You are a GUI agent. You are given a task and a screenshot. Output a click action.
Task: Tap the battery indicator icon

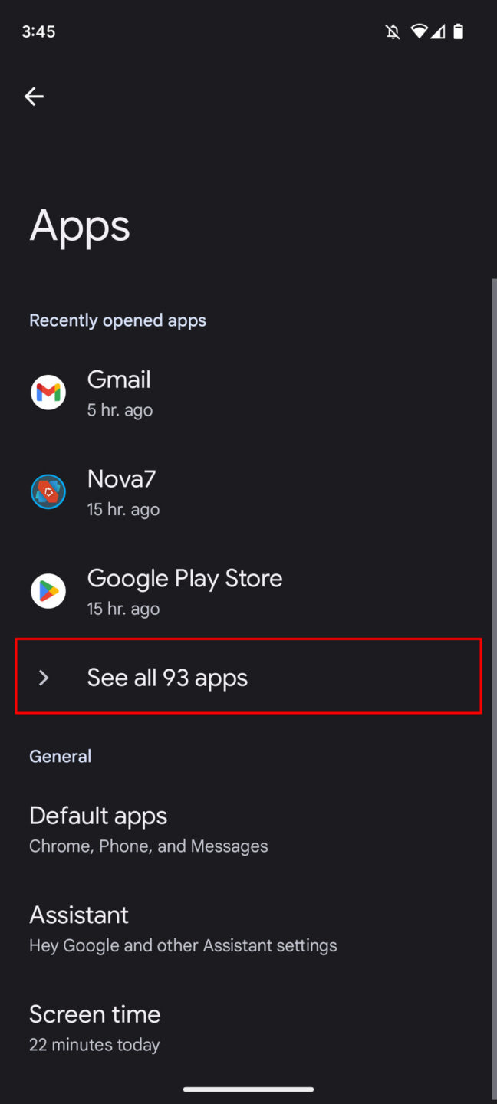click(459, 31)
